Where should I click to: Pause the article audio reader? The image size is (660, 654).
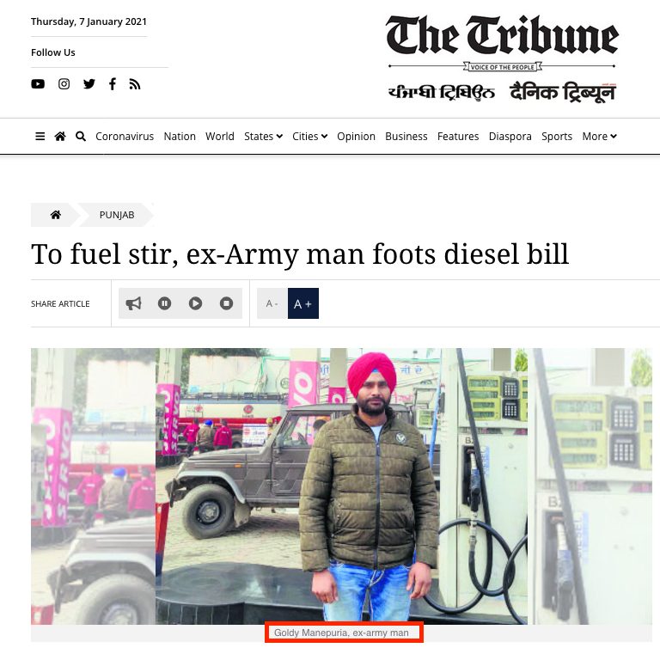coord(165,303)
